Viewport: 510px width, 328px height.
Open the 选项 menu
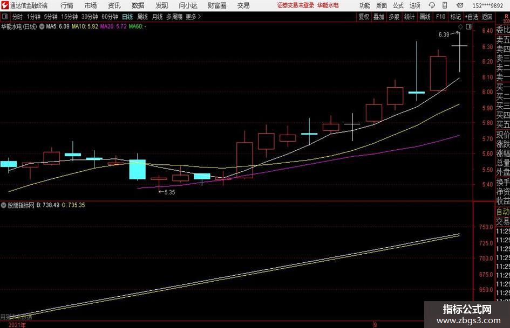click(x=414, y=5)
